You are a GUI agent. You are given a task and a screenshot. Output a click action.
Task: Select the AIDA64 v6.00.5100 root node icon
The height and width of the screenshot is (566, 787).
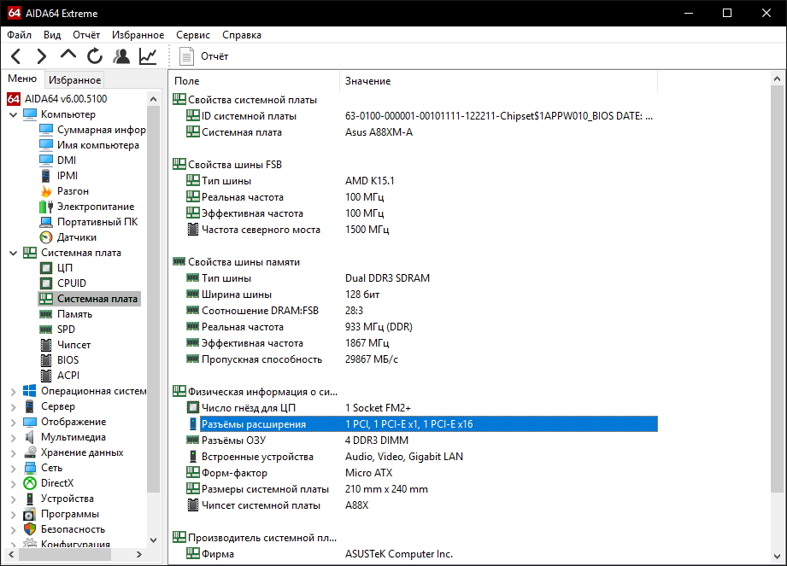[x=14, y=99]
